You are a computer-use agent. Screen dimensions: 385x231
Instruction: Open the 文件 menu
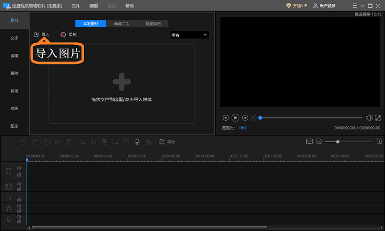coord(76,6)
